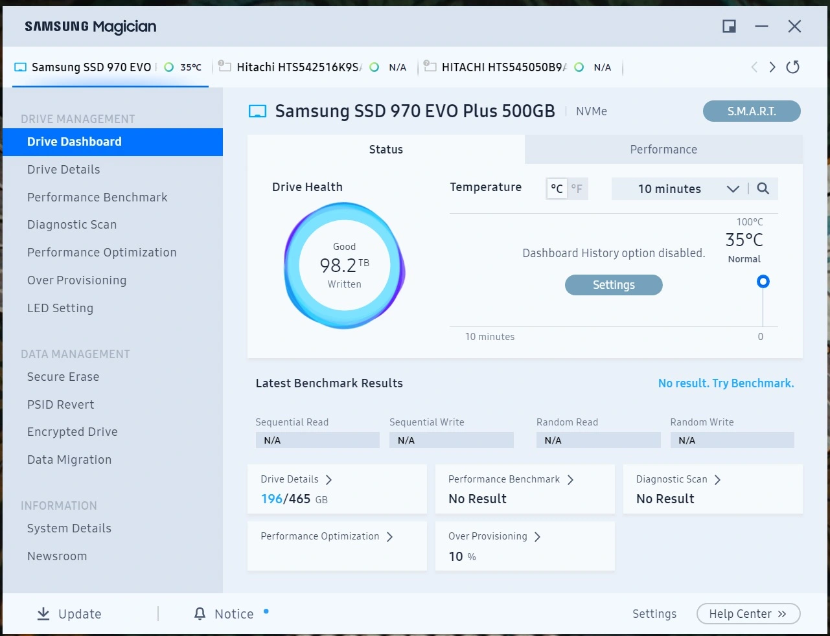Screen dimensions: 830x636
Task: Switch to the Status tab
Action: click(386, 150)
